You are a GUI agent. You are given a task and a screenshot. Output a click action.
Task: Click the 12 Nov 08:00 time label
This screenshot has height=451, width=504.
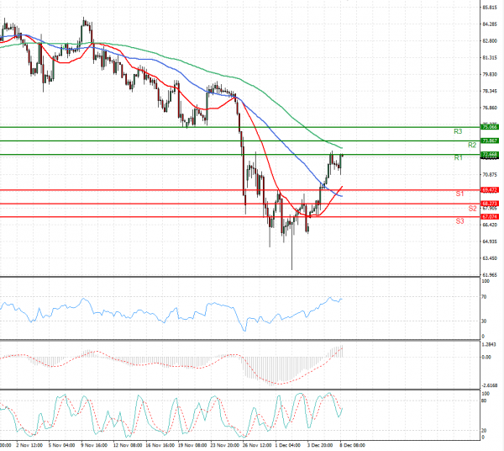(128, 445)
